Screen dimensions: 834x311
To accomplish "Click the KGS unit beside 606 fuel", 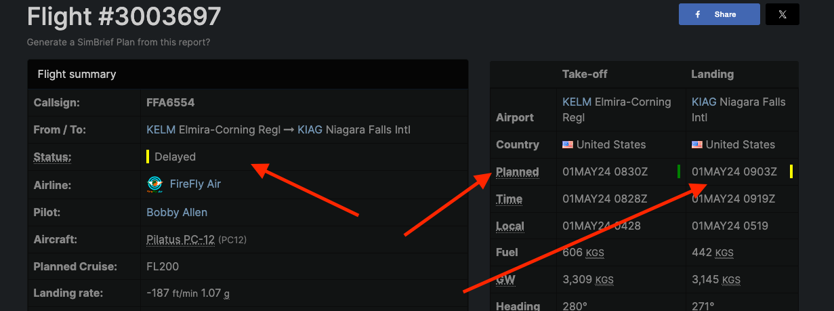I will click(x=594, y=253).
